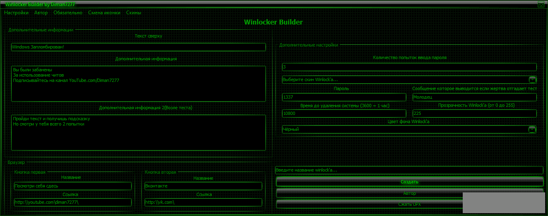
Task: Open the Скины menu
Action: (x=133, y=13)
